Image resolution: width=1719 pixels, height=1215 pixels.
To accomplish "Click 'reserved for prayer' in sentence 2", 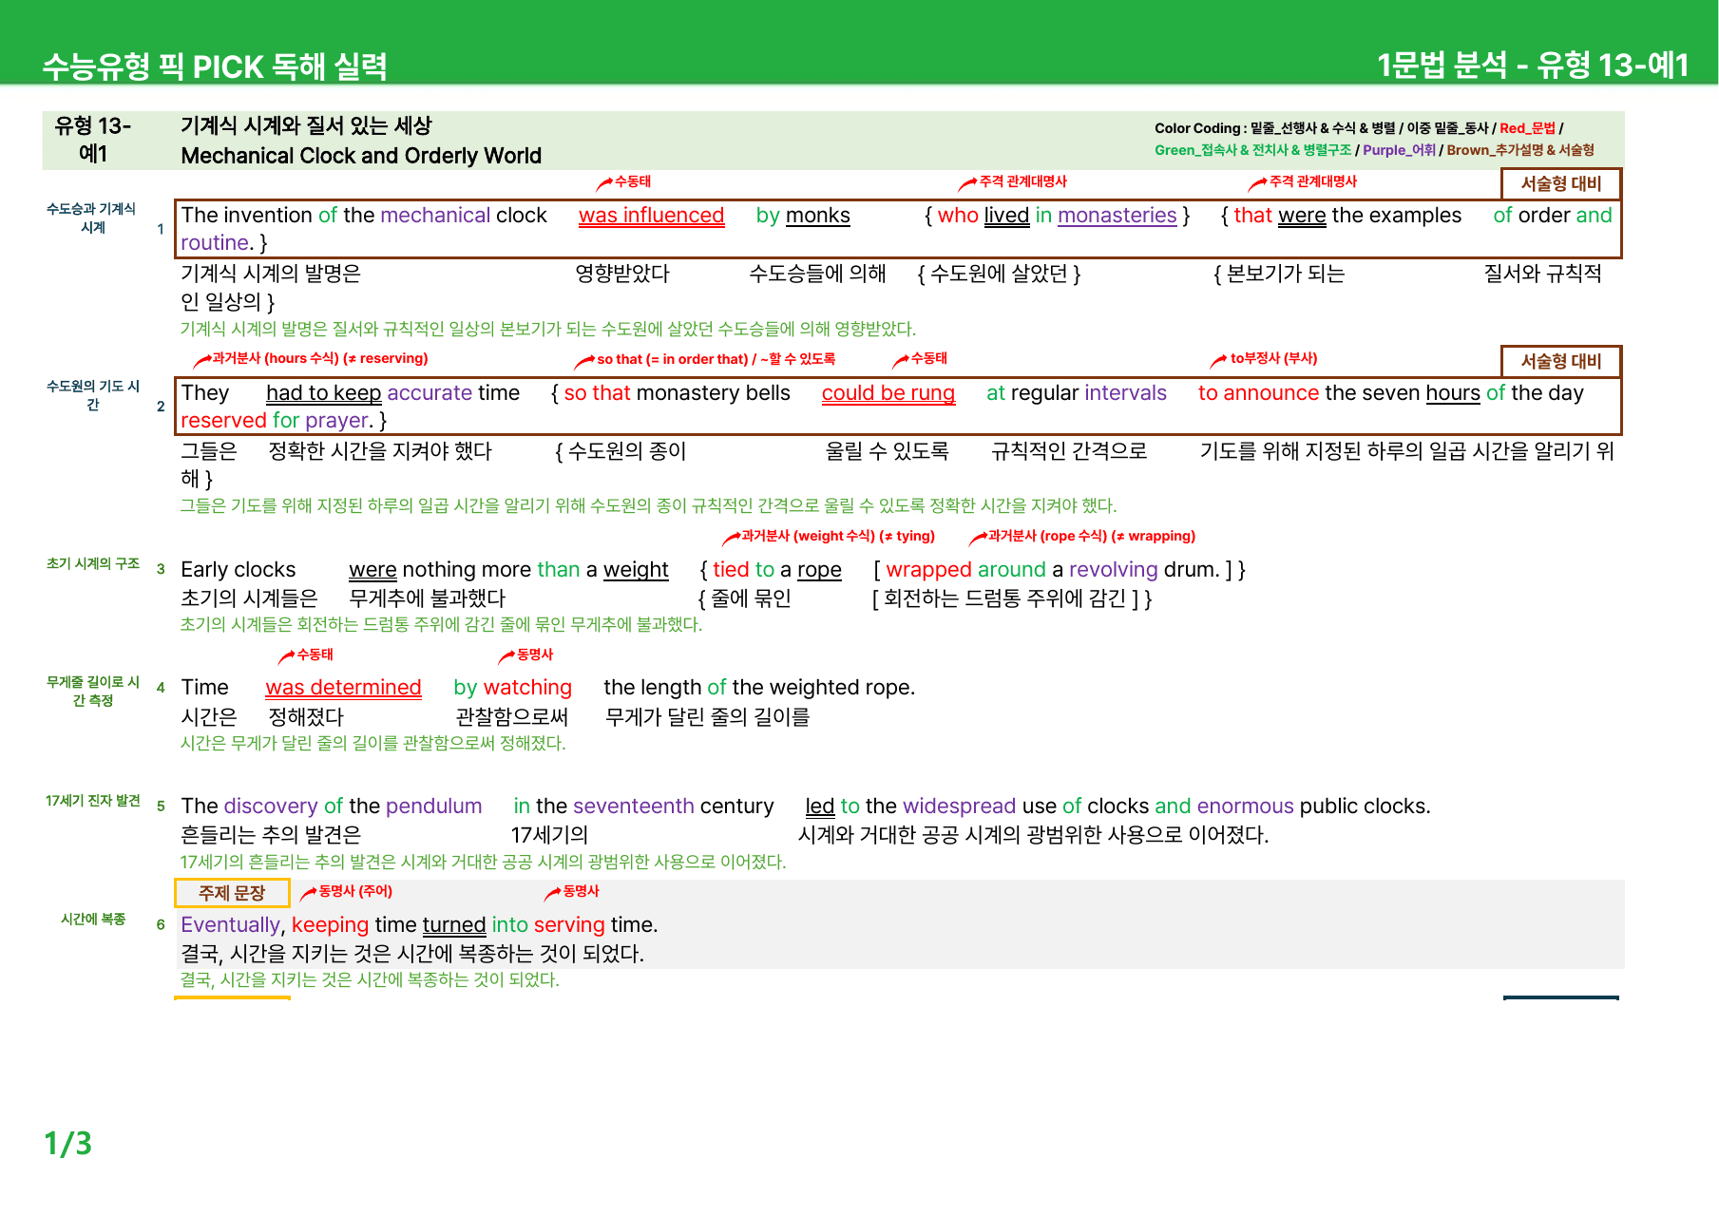I will tap(275, 421).
